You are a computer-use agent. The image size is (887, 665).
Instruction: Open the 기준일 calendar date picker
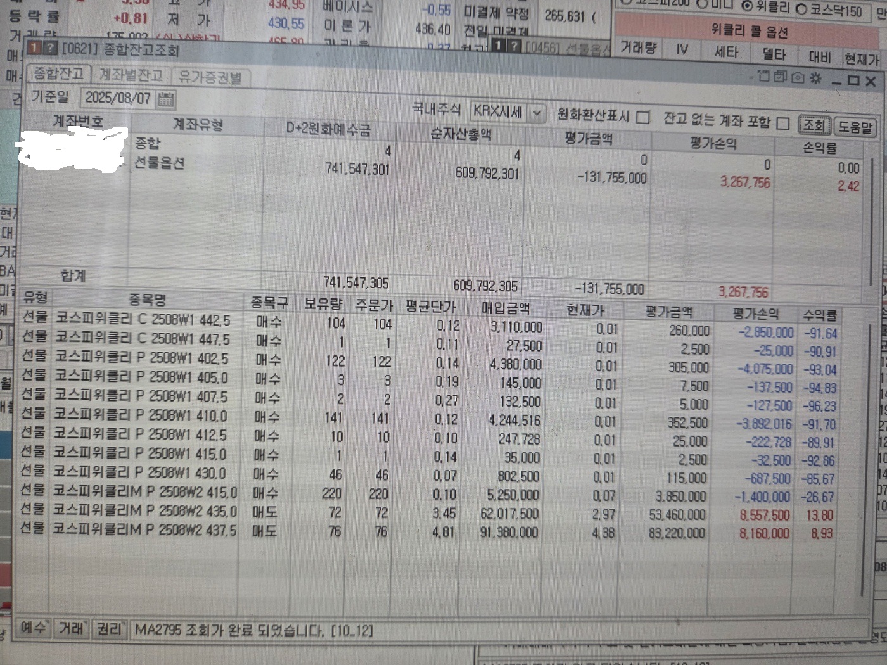[166, 99]
